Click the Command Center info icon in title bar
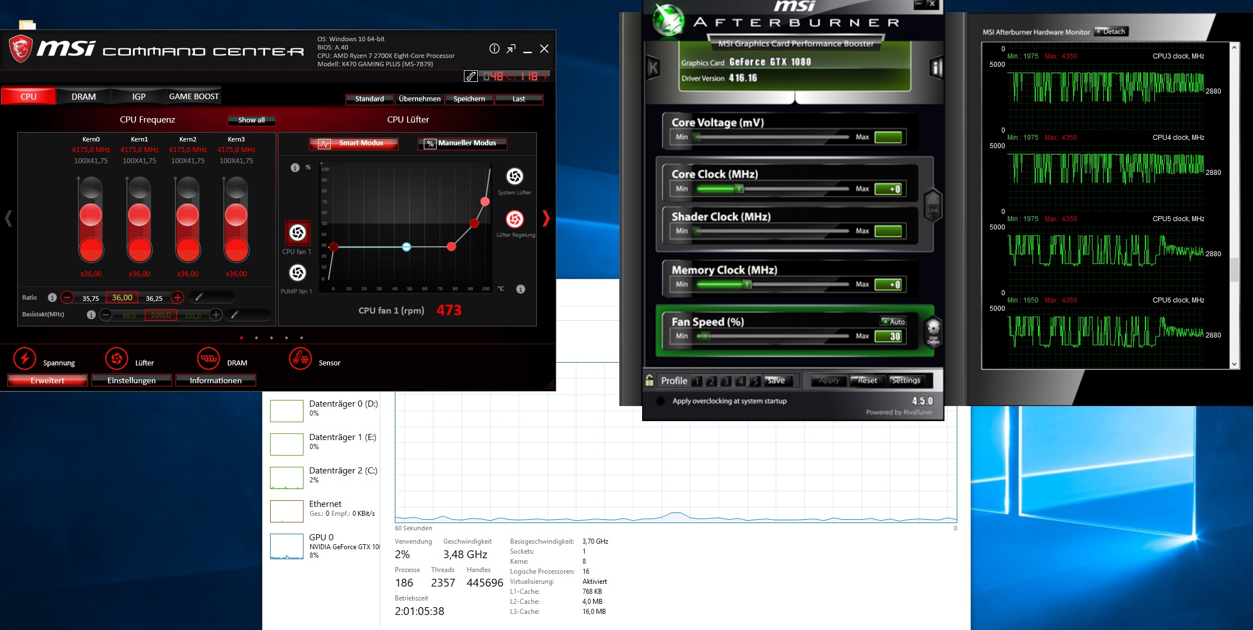This screenshot has width=1253, height=630. click(495, 48)
